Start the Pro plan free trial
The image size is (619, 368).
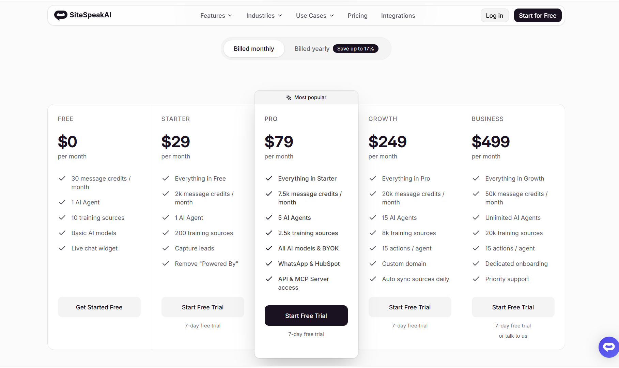click(x=306, y=316)
